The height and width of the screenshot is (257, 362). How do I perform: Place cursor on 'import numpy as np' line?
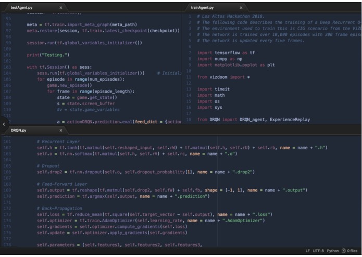(220, 59)
